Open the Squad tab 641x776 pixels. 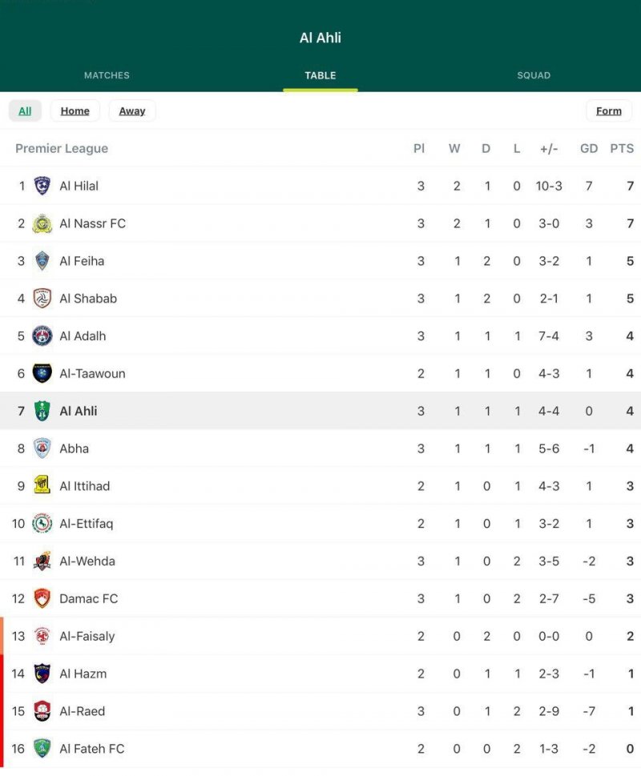534,75
